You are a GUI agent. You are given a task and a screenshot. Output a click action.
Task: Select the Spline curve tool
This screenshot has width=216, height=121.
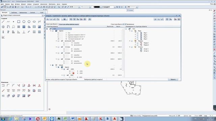(x=39, y=22)
